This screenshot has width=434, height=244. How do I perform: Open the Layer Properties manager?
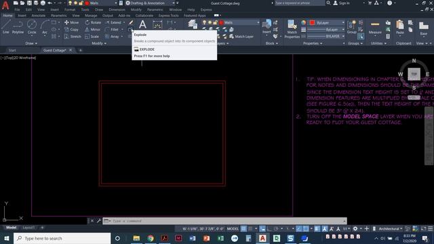[x=193, y=24]
